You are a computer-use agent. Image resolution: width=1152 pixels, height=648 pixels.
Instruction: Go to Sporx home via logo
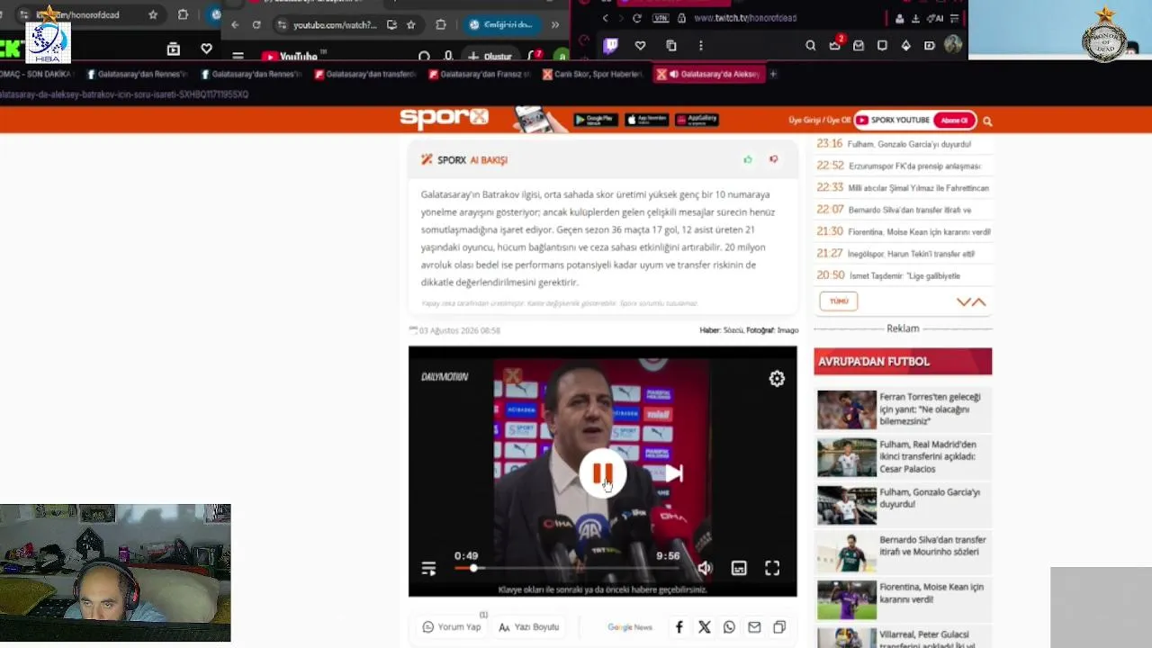[444, 118]
